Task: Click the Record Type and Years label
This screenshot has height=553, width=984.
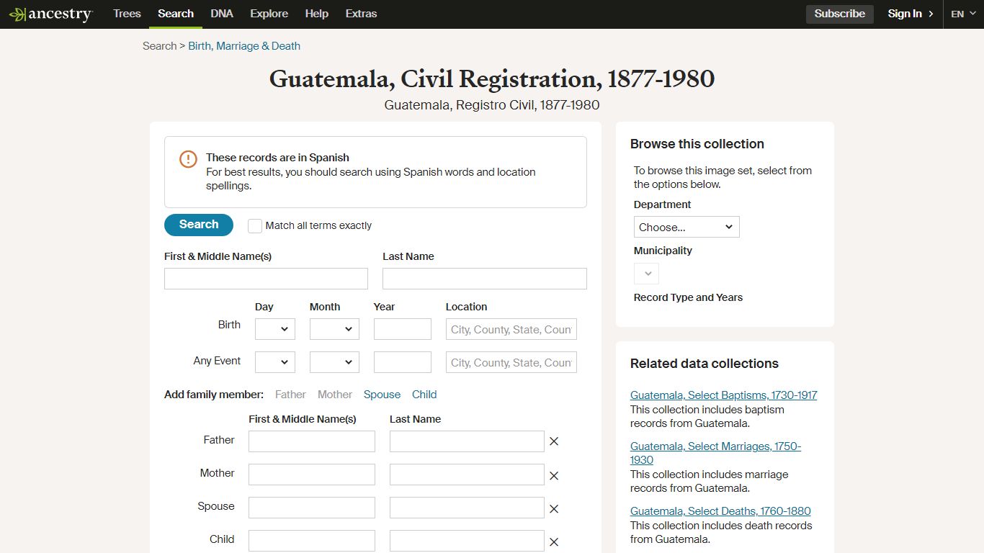Action: tap(688, 297)
